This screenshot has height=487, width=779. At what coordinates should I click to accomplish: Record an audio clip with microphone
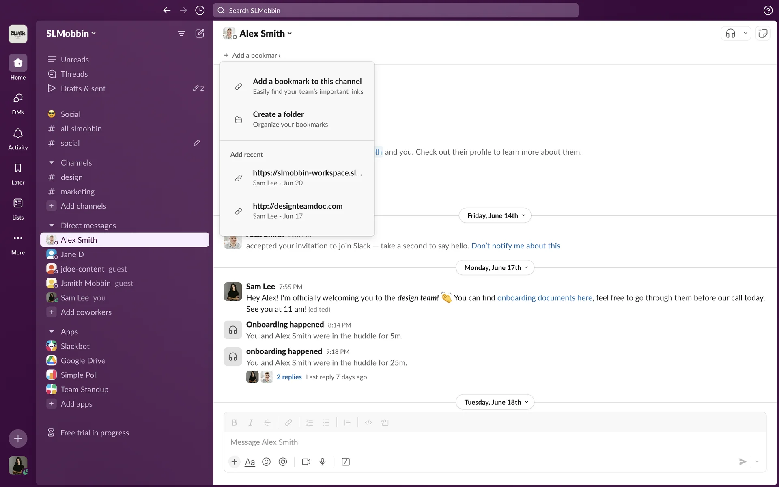tap(323, 462)
